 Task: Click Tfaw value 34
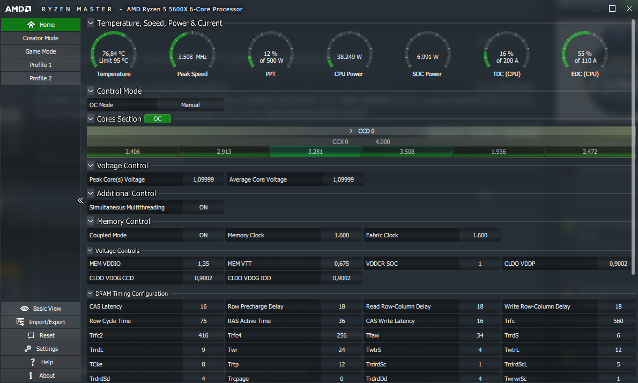(480, 335)
